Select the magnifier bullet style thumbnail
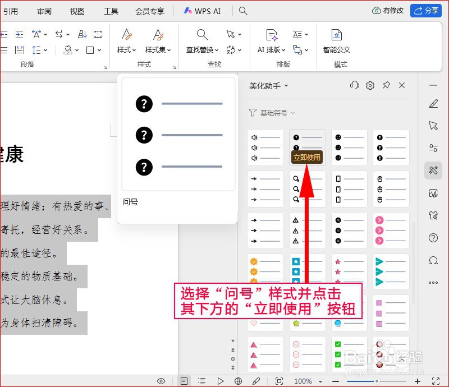The height and width of the screenshot is (387, 449). click(x=307, y=189)
